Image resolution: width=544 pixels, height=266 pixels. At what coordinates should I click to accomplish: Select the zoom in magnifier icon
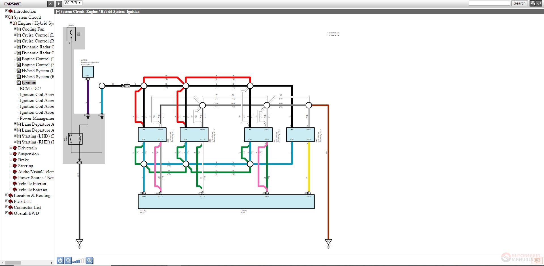(x=90, y=260)
